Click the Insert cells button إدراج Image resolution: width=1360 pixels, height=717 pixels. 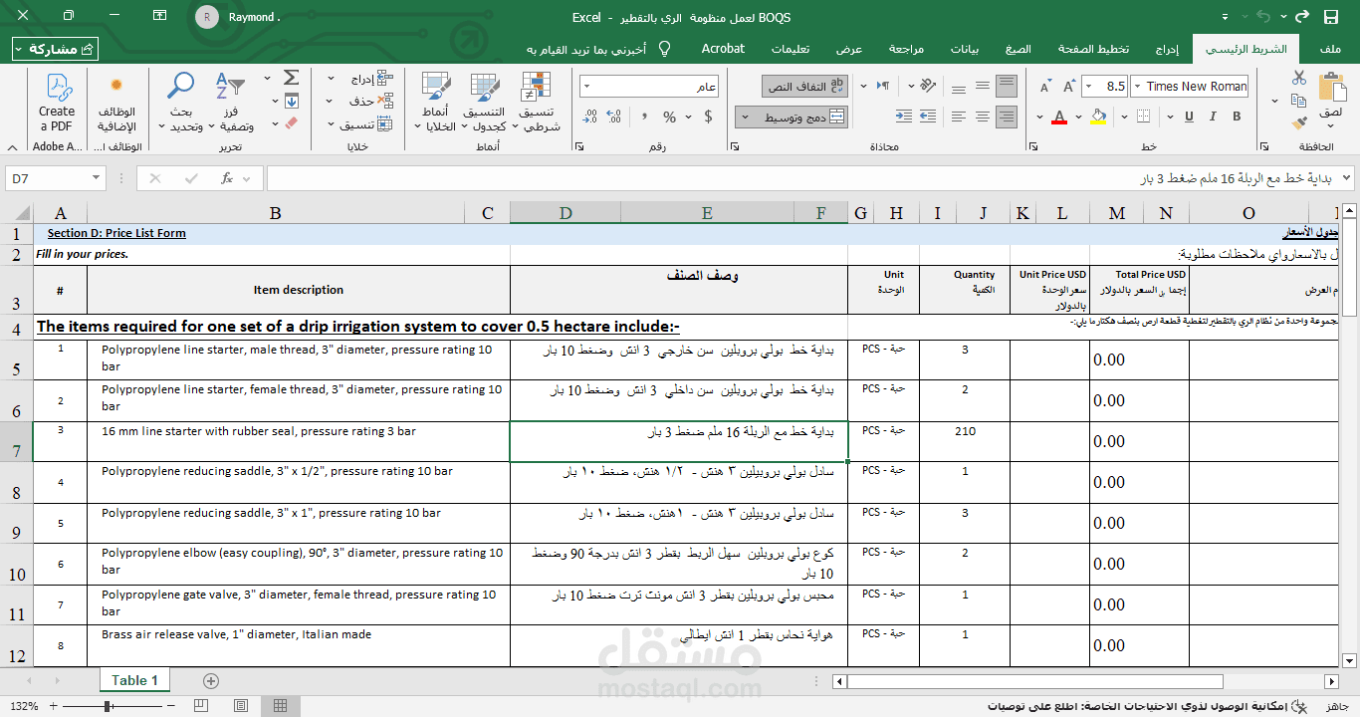370,79
